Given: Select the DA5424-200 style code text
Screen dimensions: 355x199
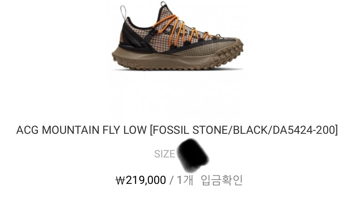Looking at the screenshot, I should [x=304, y=130].
